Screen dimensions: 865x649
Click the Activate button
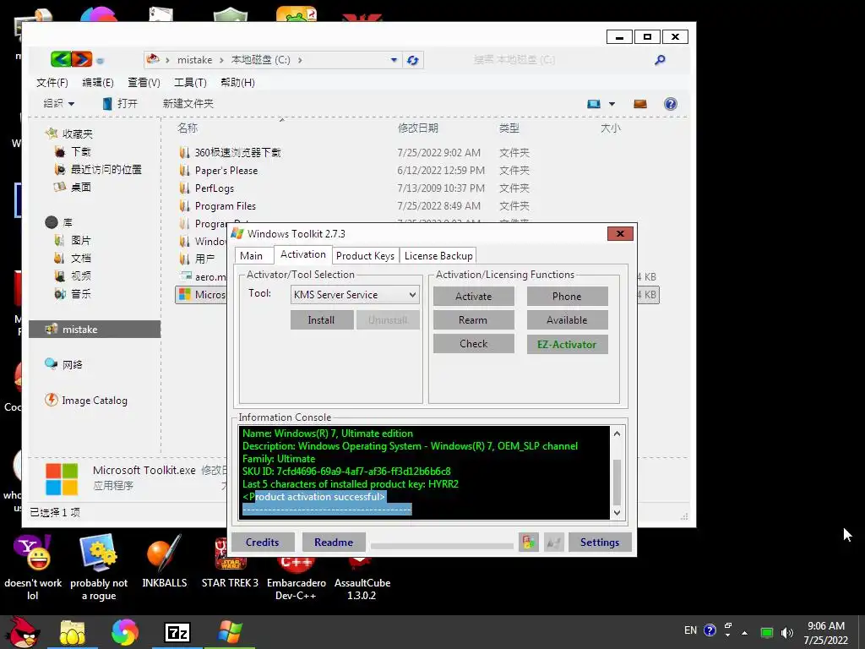point(473,297)
